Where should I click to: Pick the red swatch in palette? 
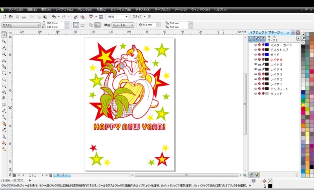pos(303,109)
